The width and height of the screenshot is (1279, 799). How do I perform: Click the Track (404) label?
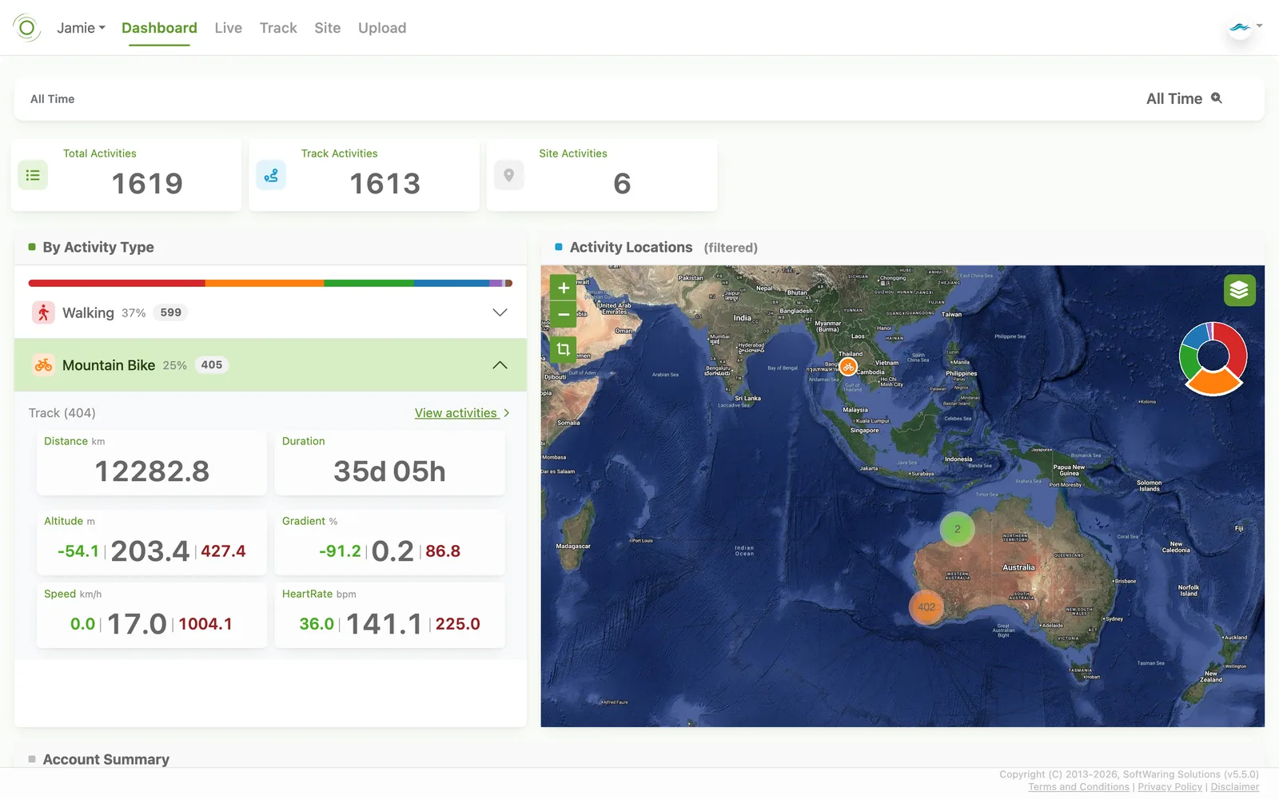[x=62, y=413]
